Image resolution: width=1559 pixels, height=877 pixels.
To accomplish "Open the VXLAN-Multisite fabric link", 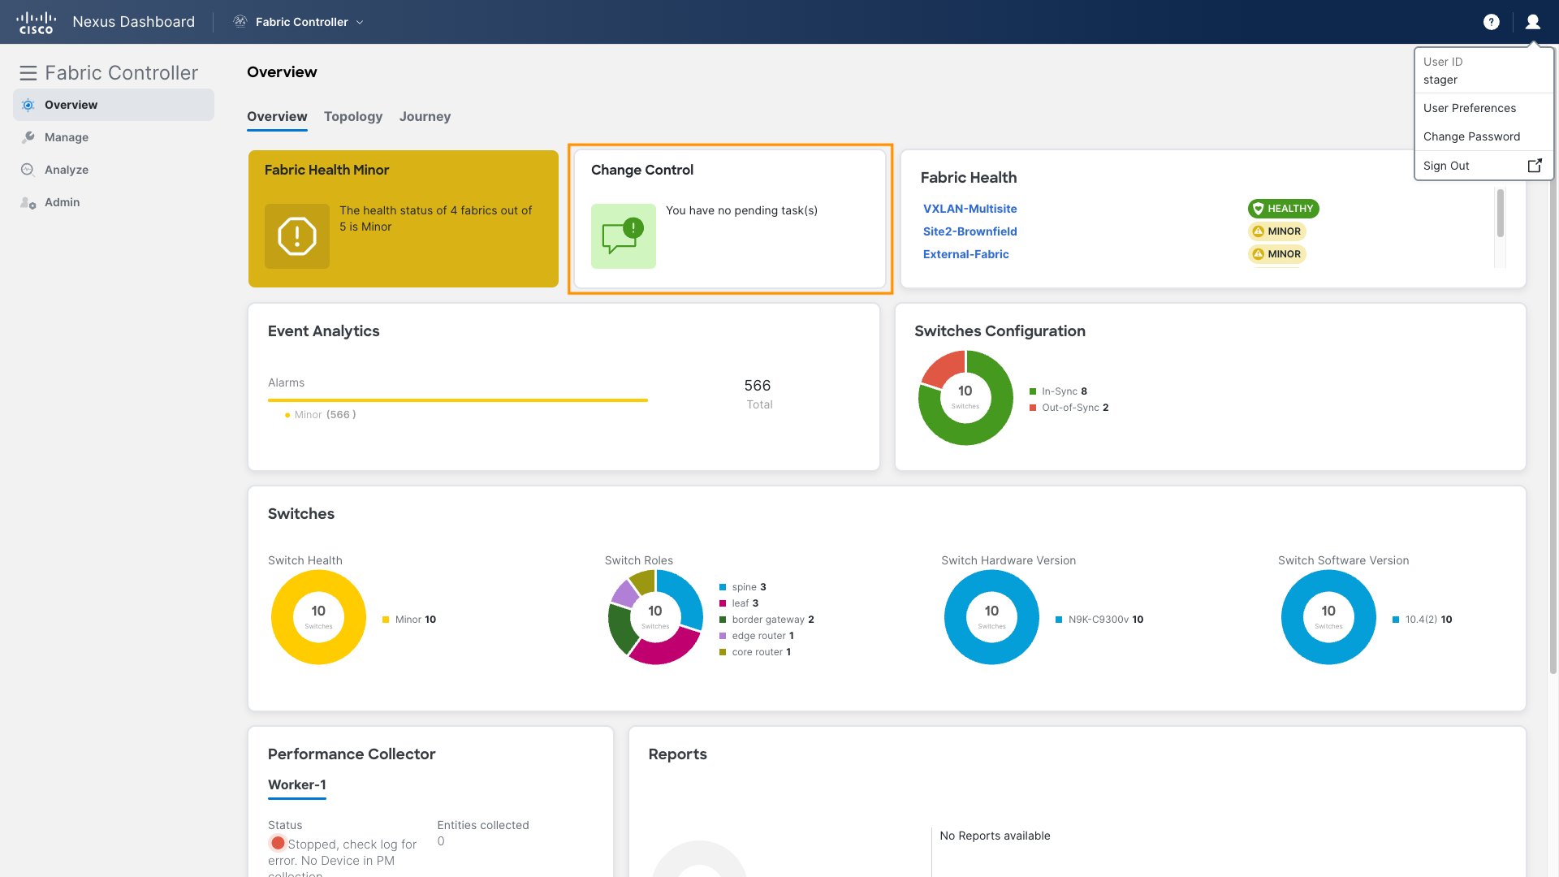I will [970, 209].
